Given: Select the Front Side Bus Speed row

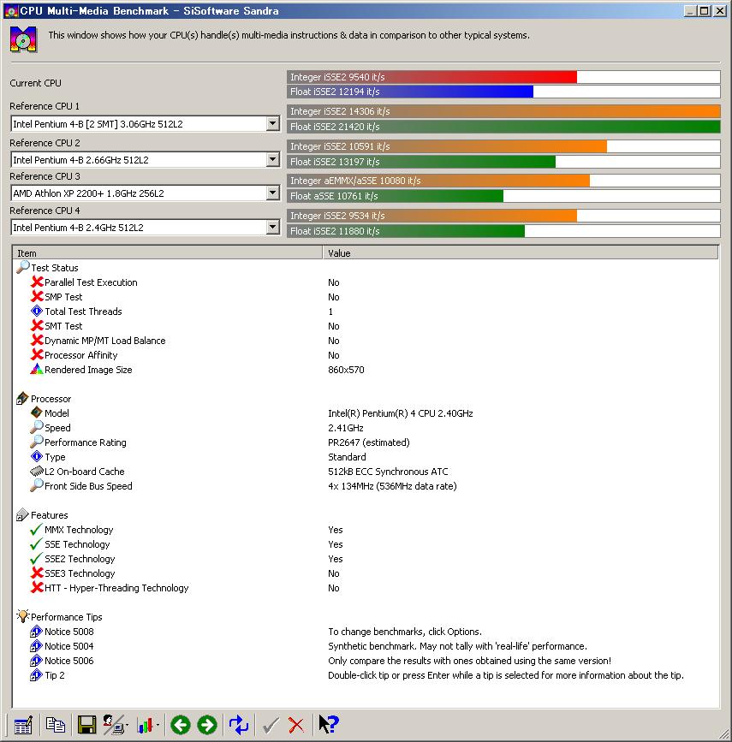Looking at the screenshot, I should point(366,486).
